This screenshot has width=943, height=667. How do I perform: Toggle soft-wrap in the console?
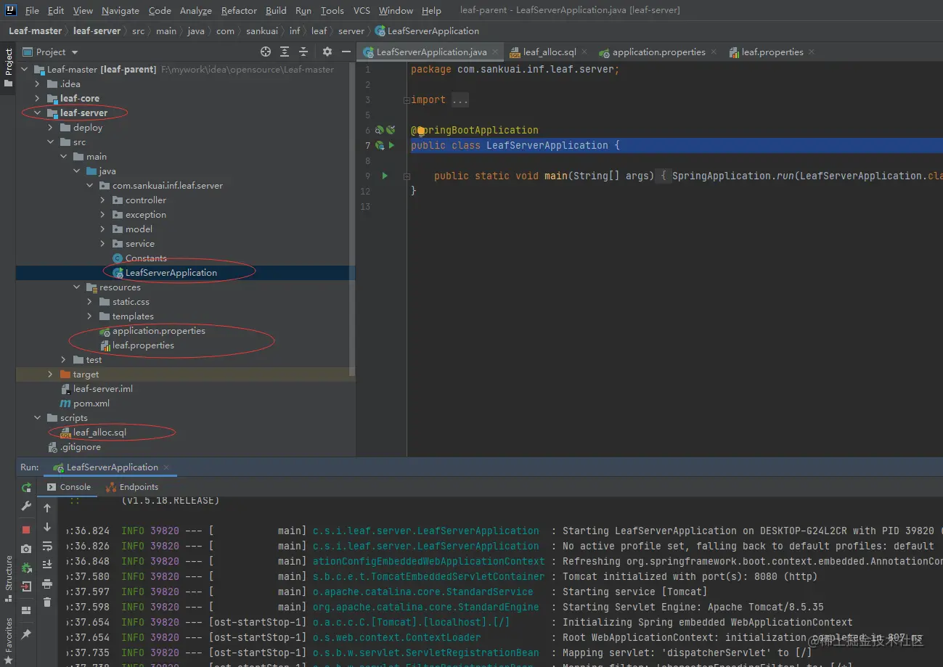click(x=47, y=546)
